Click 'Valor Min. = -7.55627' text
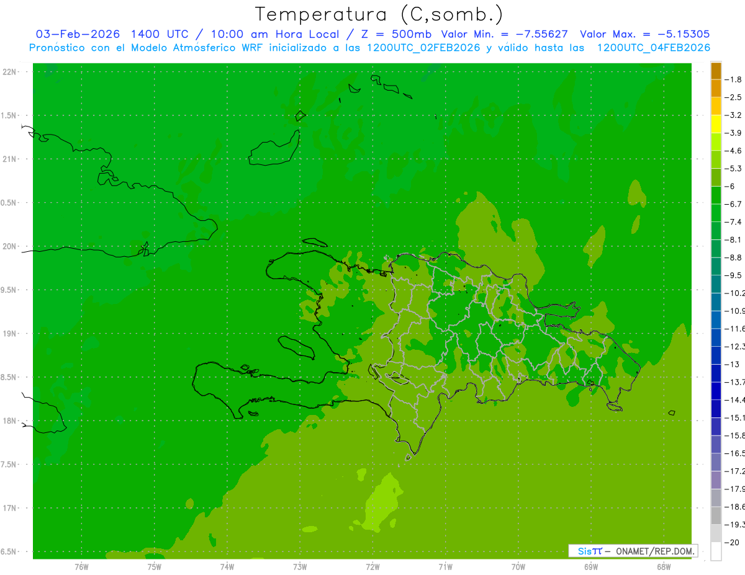Image resolution: width=745 pixels, height=575 pixels. point(504,34)
